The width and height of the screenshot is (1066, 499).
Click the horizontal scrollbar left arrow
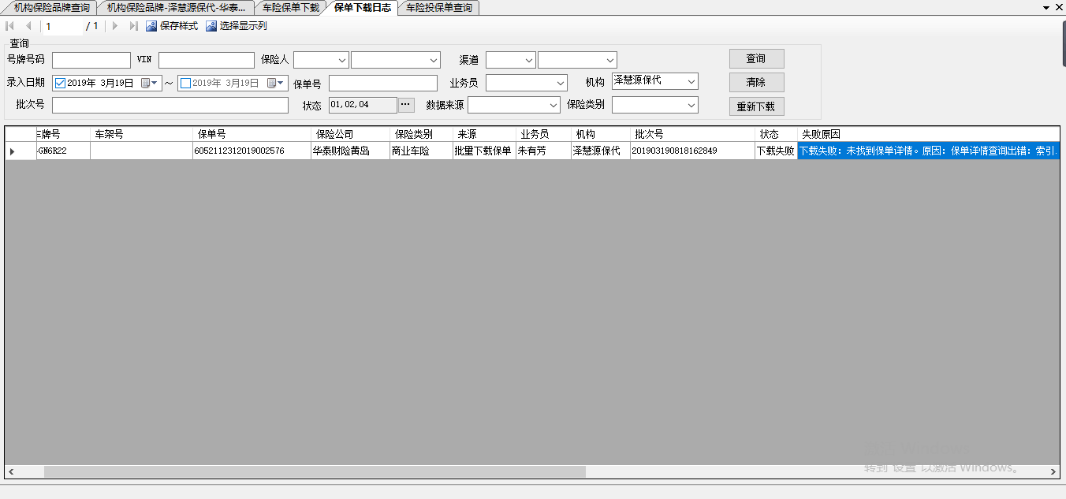[x=11, y=471]
